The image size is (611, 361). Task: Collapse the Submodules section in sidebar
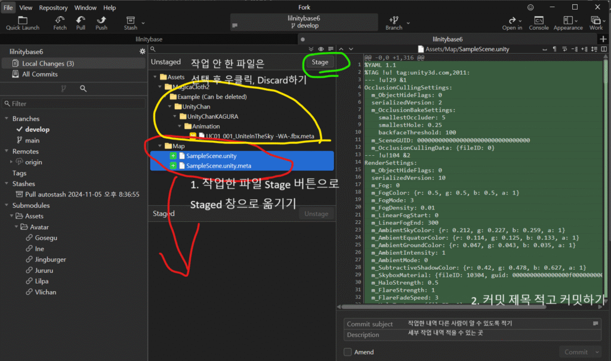[x=6, y=205]
